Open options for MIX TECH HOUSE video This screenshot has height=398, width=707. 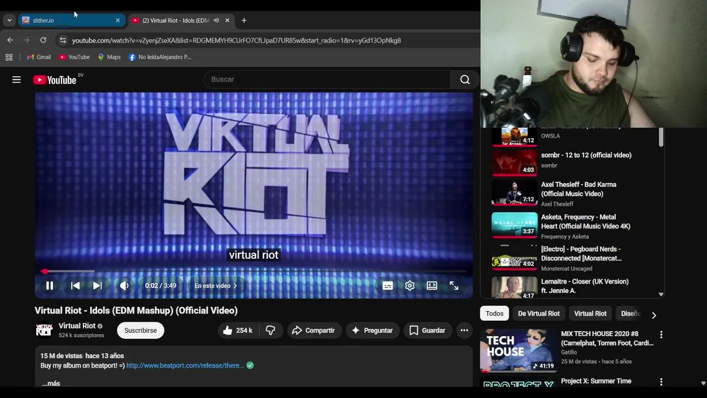(661, 334)
